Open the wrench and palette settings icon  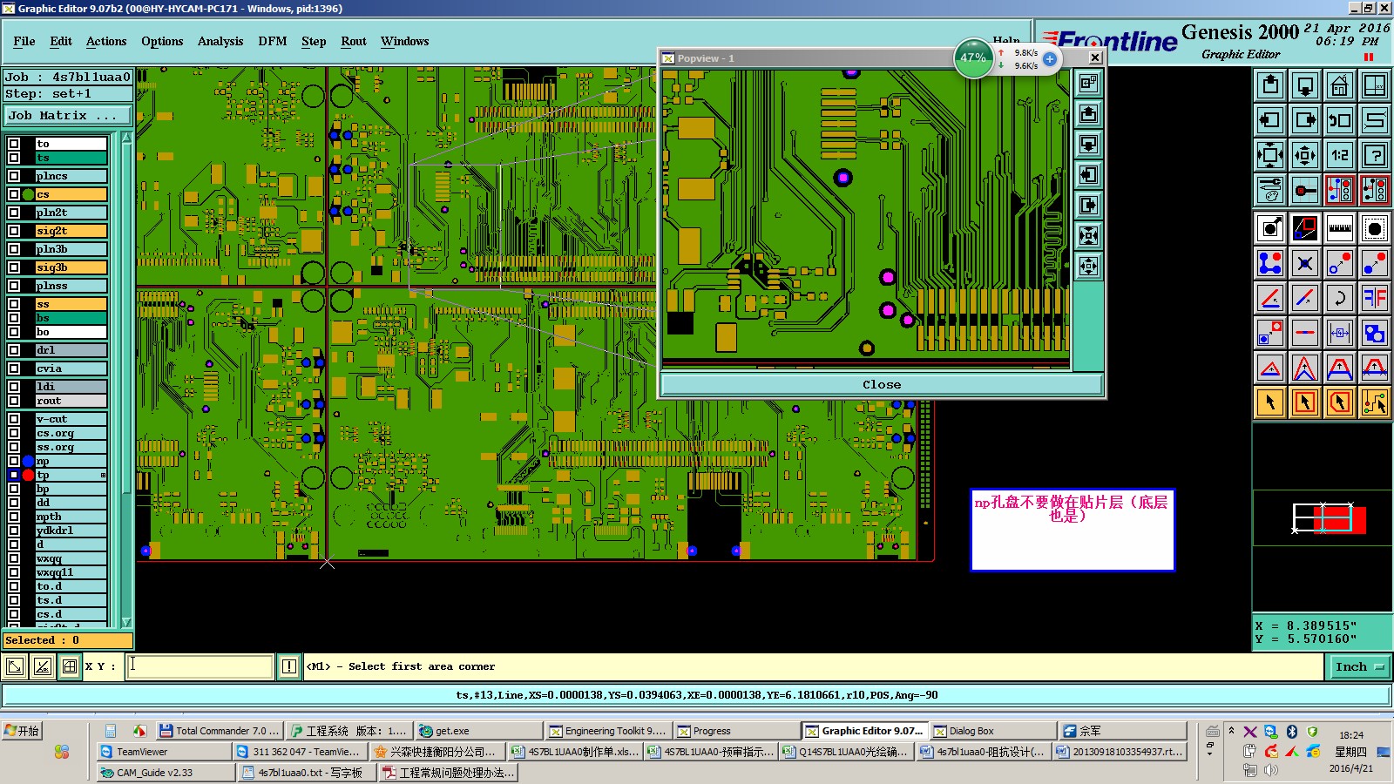(x=1270, y=190)
